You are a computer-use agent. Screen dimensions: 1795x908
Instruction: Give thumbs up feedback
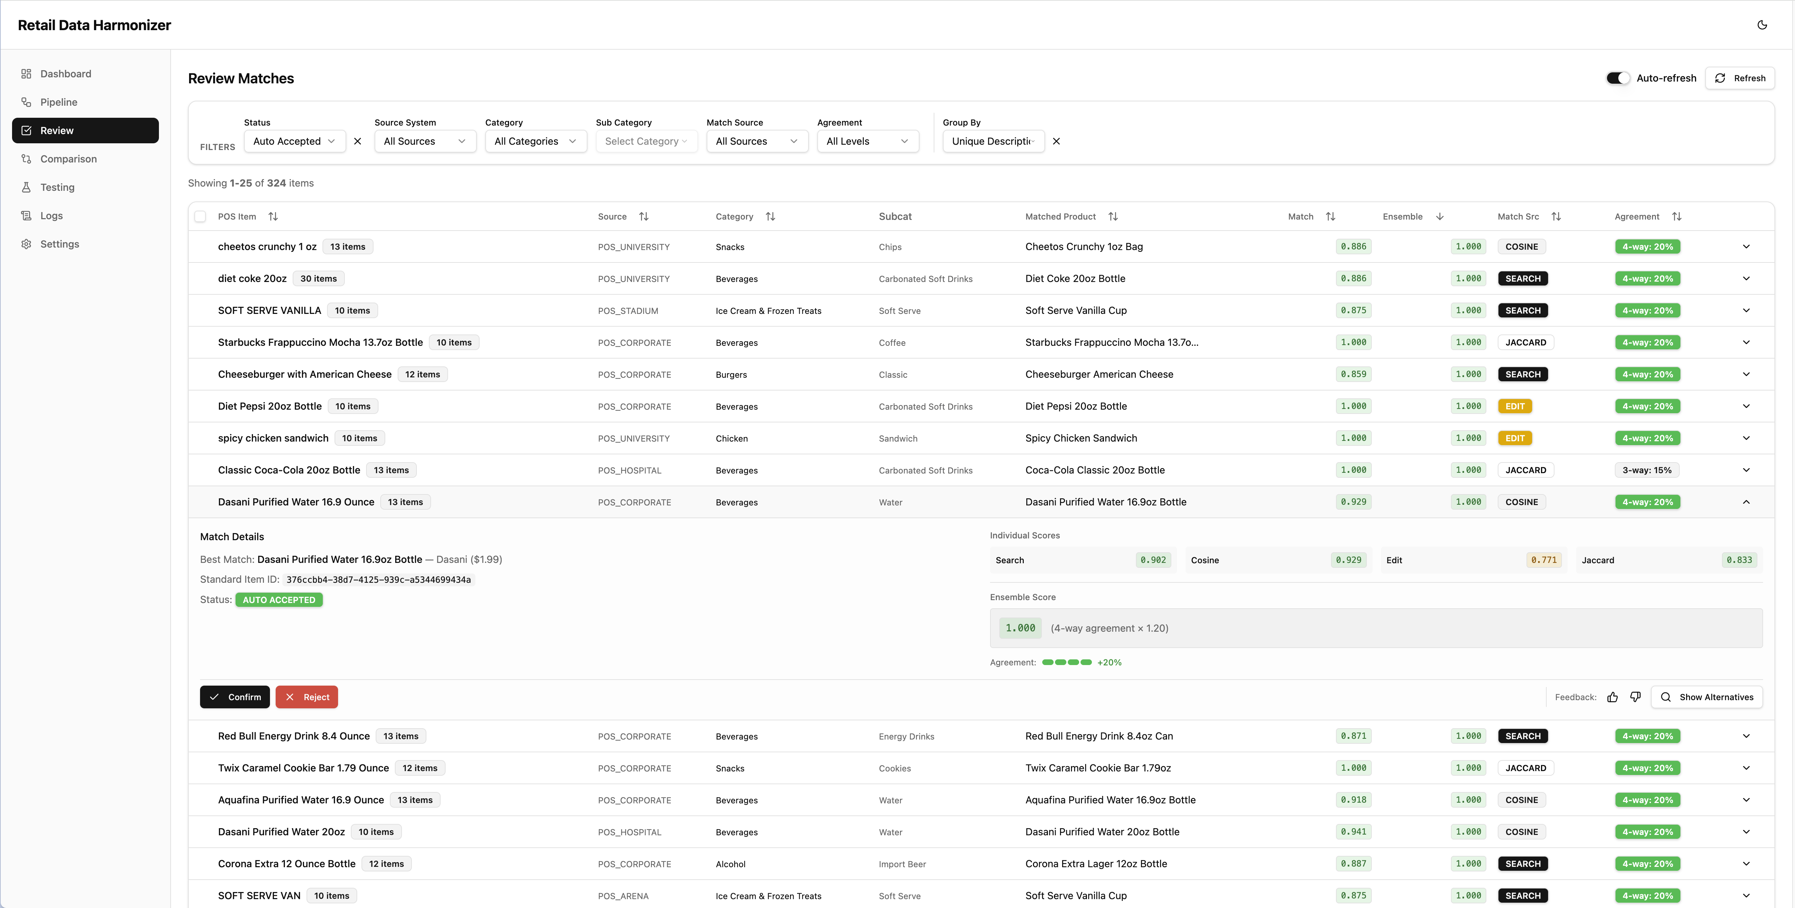[1612, 697]
